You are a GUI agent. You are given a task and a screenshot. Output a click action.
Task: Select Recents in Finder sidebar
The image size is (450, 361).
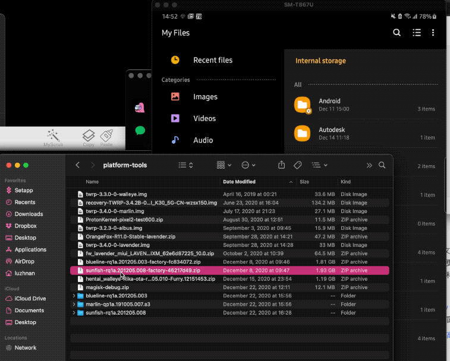(x=20, y=202)
